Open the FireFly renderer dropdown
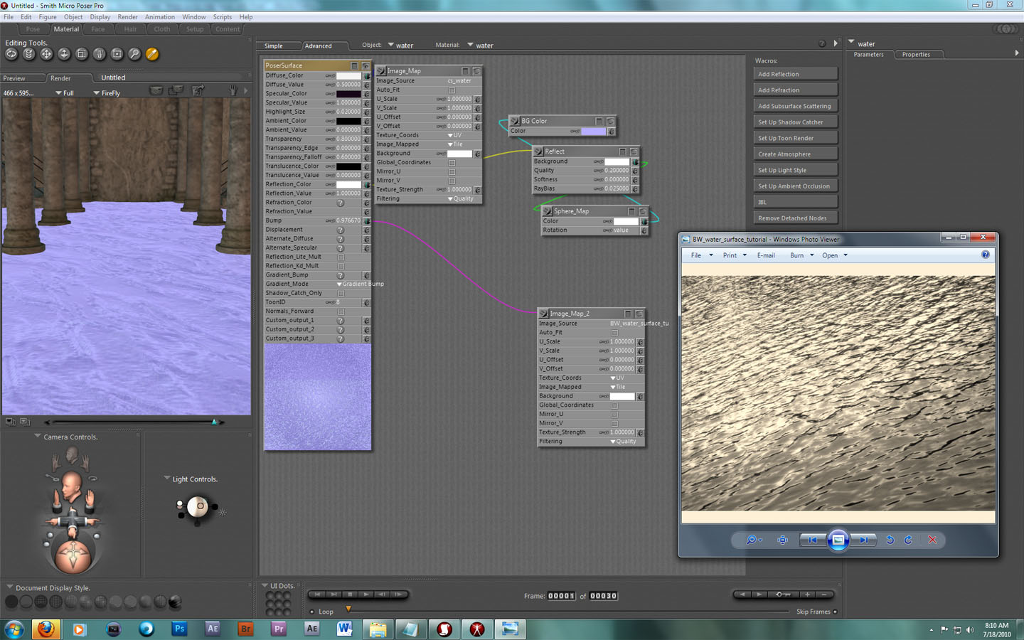 pyautogui.click(x=107, y=93)
